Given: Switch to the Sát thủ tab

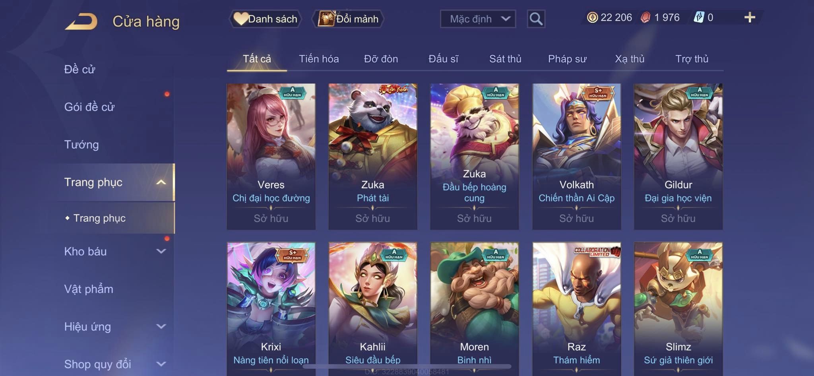Looking at the screenshot, I should click(505, 59).
